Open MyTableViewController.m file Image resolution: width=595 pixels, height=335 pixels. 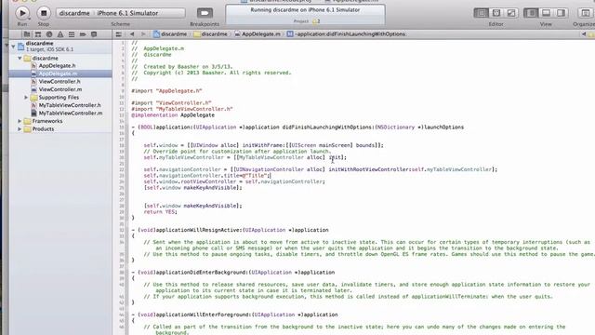click(x=71, y=114)
